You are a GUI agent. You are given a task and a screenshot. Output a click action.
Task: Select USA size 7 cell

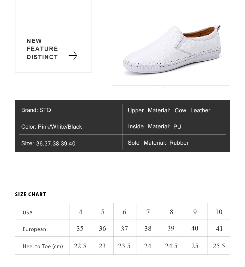click(148, 212)
